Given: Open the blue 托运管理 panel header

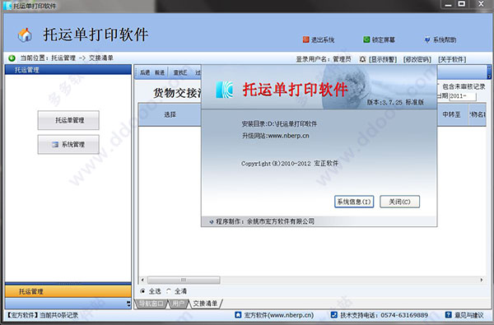Looking at the screenshot, I should click(x=68, y=70).
